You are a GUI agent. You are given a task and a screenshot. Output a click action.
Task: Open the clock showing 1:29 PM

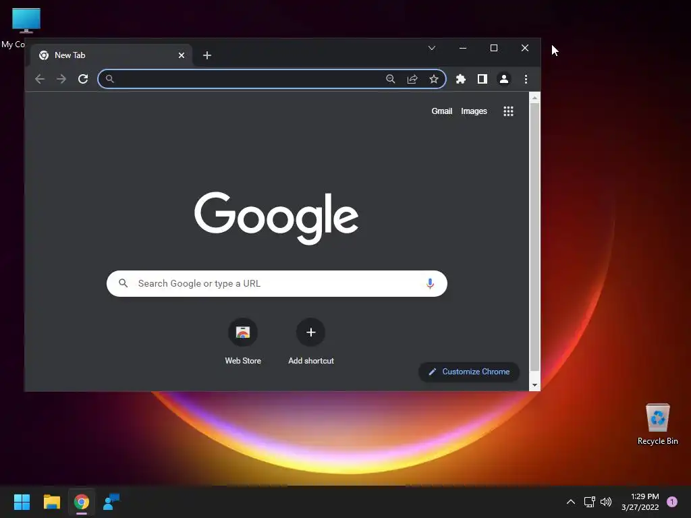pyautogui.click(x=640, y=502)
